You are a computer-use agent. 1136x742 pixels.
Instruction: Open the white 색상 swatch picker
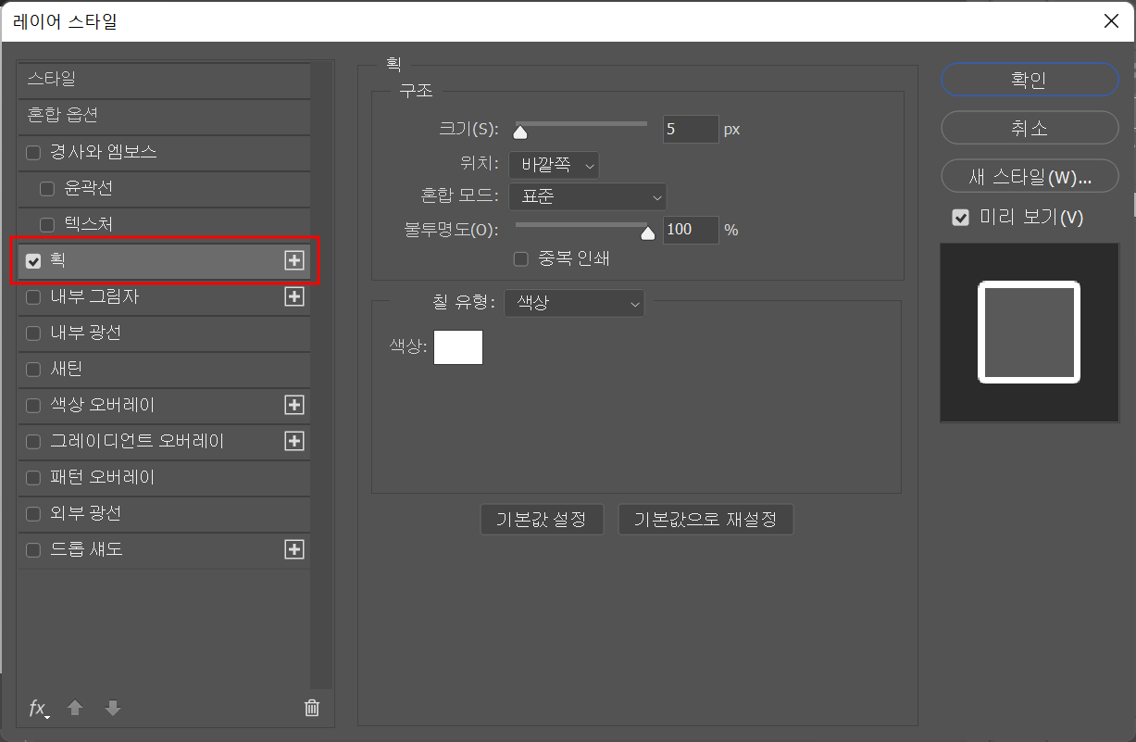[x=458, y=347]
